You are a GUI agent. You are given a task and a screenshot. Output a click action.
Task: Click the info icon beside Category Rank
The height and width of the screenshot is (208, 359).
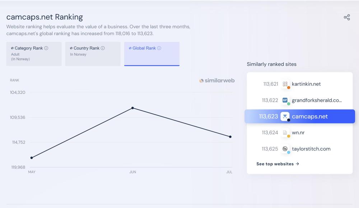click(x=46, y=48)
